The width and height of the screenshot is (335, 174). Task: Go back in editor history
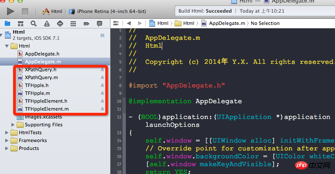pyautogui.click(x=129, y=23)
